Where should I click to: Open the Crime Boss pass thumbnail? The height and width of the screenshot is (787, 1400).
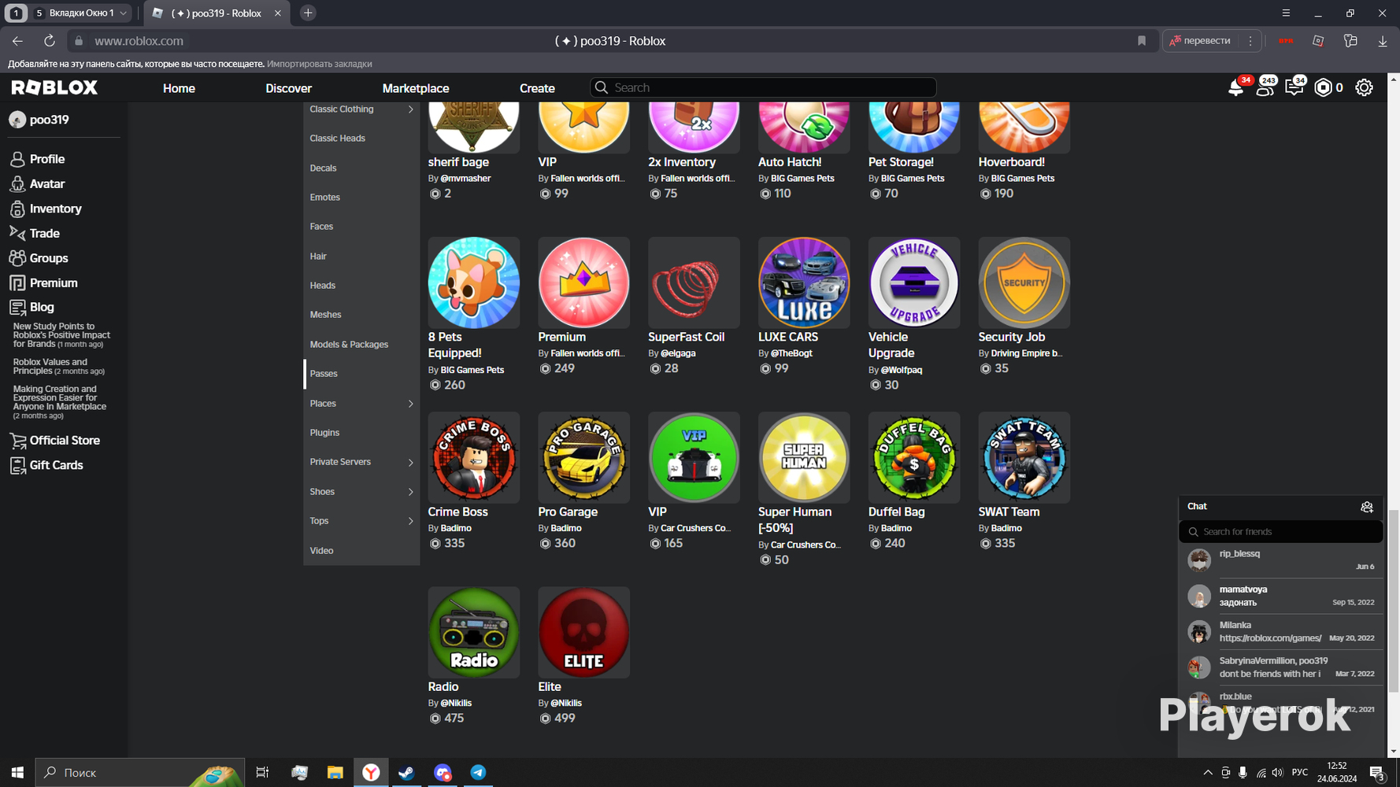click(x=473, y=457)
